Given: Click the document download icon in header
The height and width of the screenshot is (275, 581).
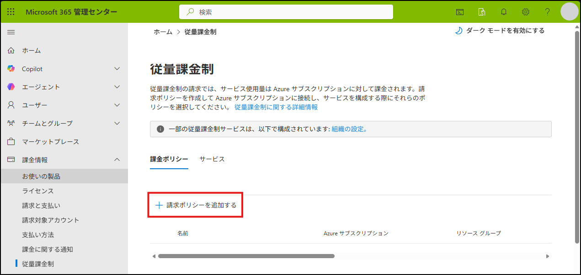Looking at the screenshot, I should pyautogui.click(x=482, y=12).
